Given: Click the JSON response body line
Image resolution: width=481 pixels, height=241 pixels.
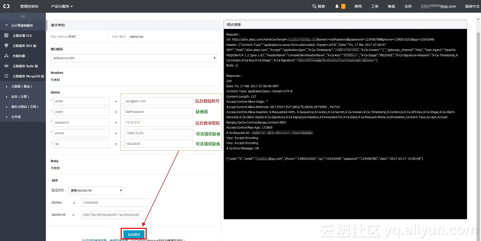Looking at the screenshot, I should pos(325,159).
